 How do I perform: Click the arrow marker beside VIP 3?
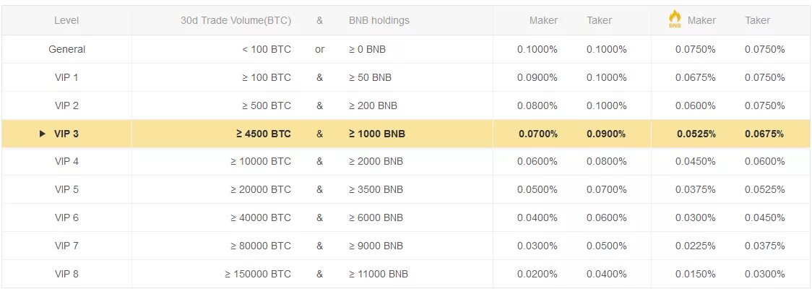[x=43, y=134]
